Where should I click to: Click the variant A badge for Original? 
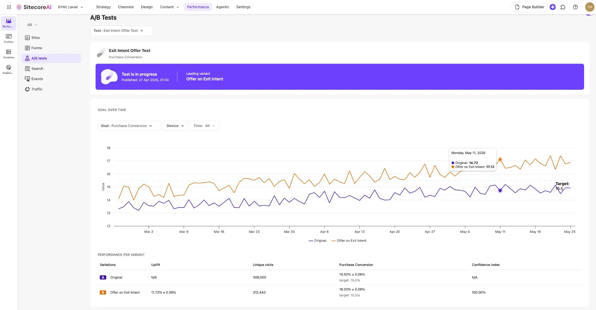[103, 278]
